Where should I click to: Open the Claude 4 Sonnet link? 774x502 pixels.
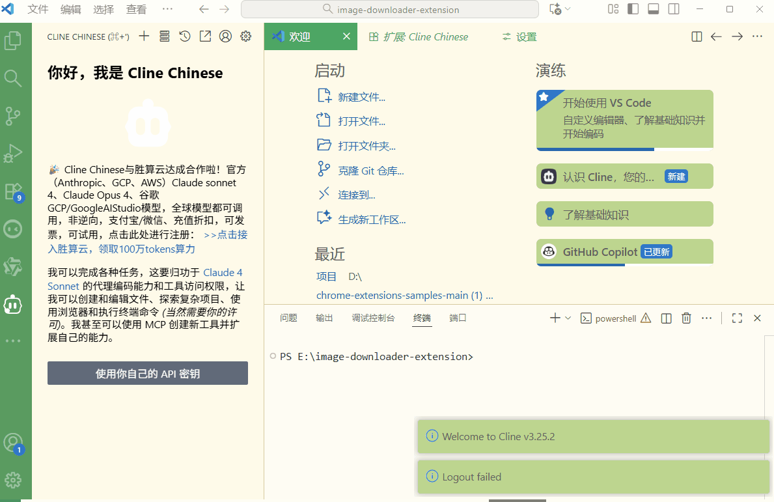click(x=223, y=272)
